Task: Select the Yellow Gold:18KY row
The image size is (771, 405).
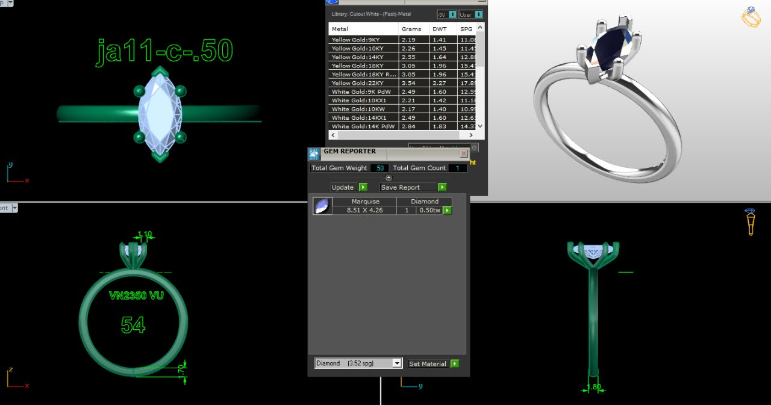Action: (402, 66)
